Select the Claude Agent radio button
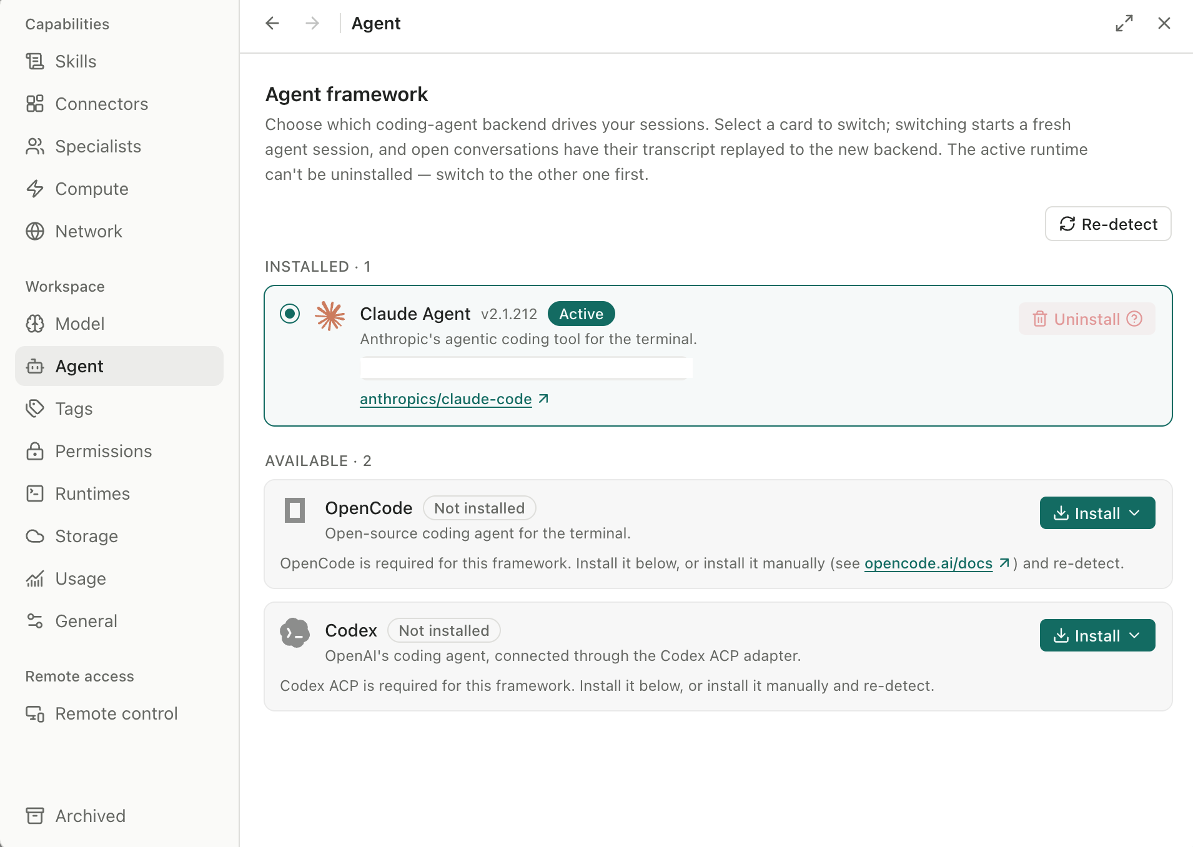 coord(290,314)
